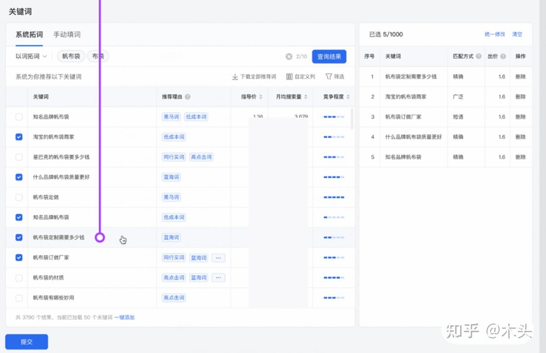
Task: Click the 查询结果 button
Action: (x=329, y=57)
